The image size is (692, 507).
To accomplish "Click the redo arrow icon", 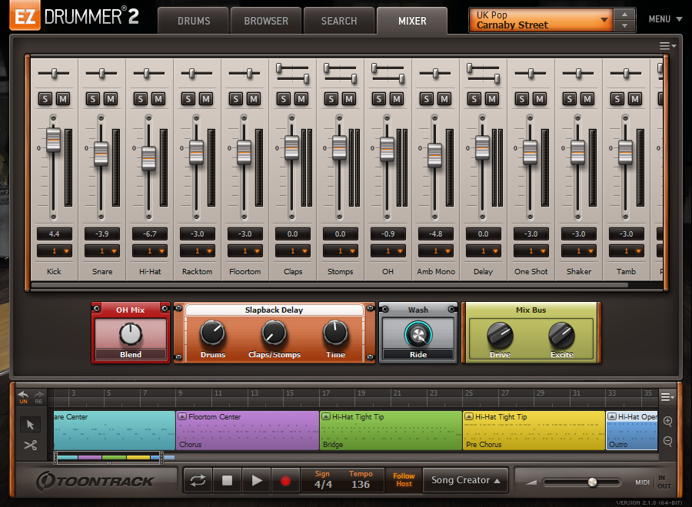I will coord(39,396).
